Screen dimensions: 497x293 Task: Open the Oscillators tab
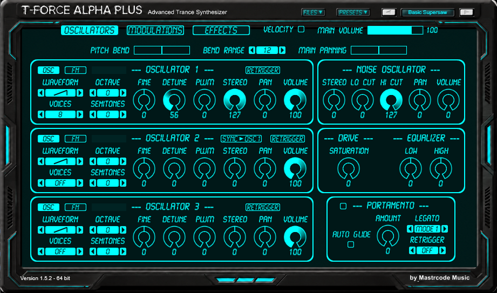pyautogui.click(x=90, y=30)
